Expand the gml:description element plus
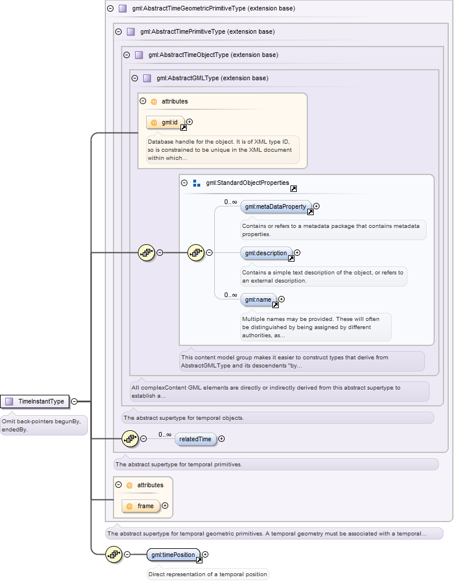This screenshot has height=582, width=454. point(297,252)
